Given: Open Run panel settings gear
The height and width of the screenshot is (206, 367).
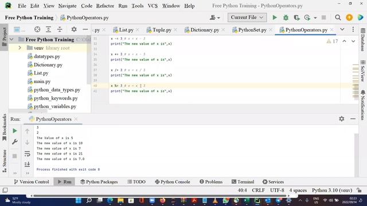Looking at the screenshot, I should point(342,119).
